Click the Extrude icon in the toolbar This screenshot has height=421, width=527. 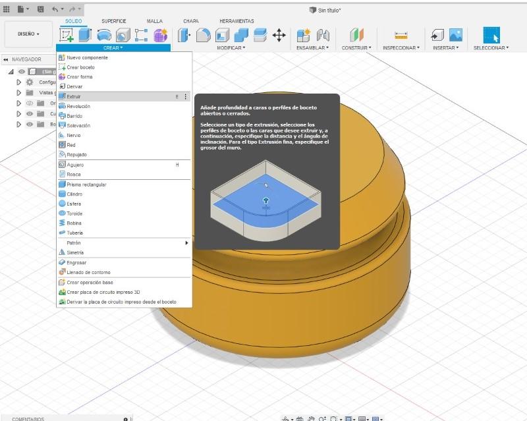click(x=86, y=35)
